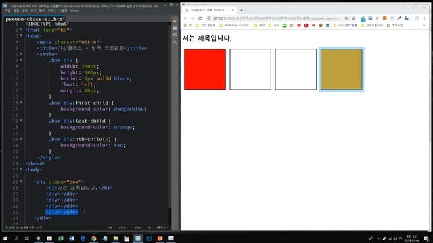This screenshot has width=433, height=243.
Task: Collapse the div.box fold on line 27
Action: [21, 182]
